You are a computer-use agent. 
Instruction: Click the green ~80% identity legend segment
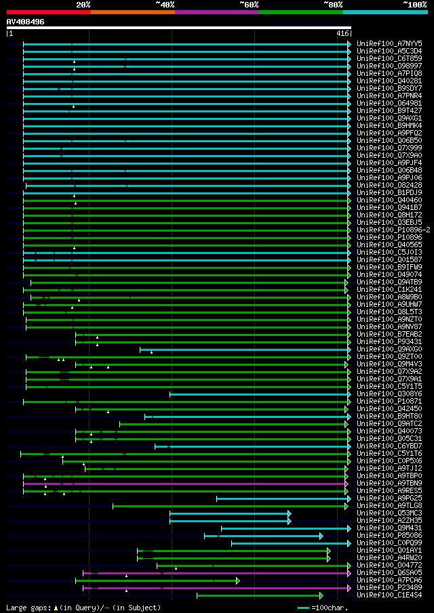click(x=301, y=12)
